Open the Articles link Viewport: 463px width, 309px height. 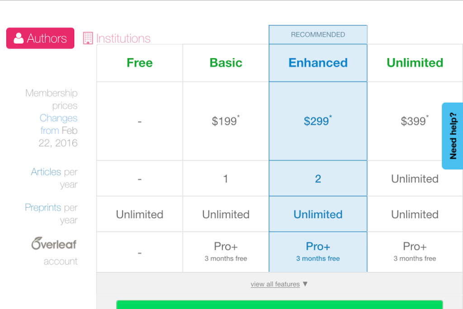coord(46,172)
